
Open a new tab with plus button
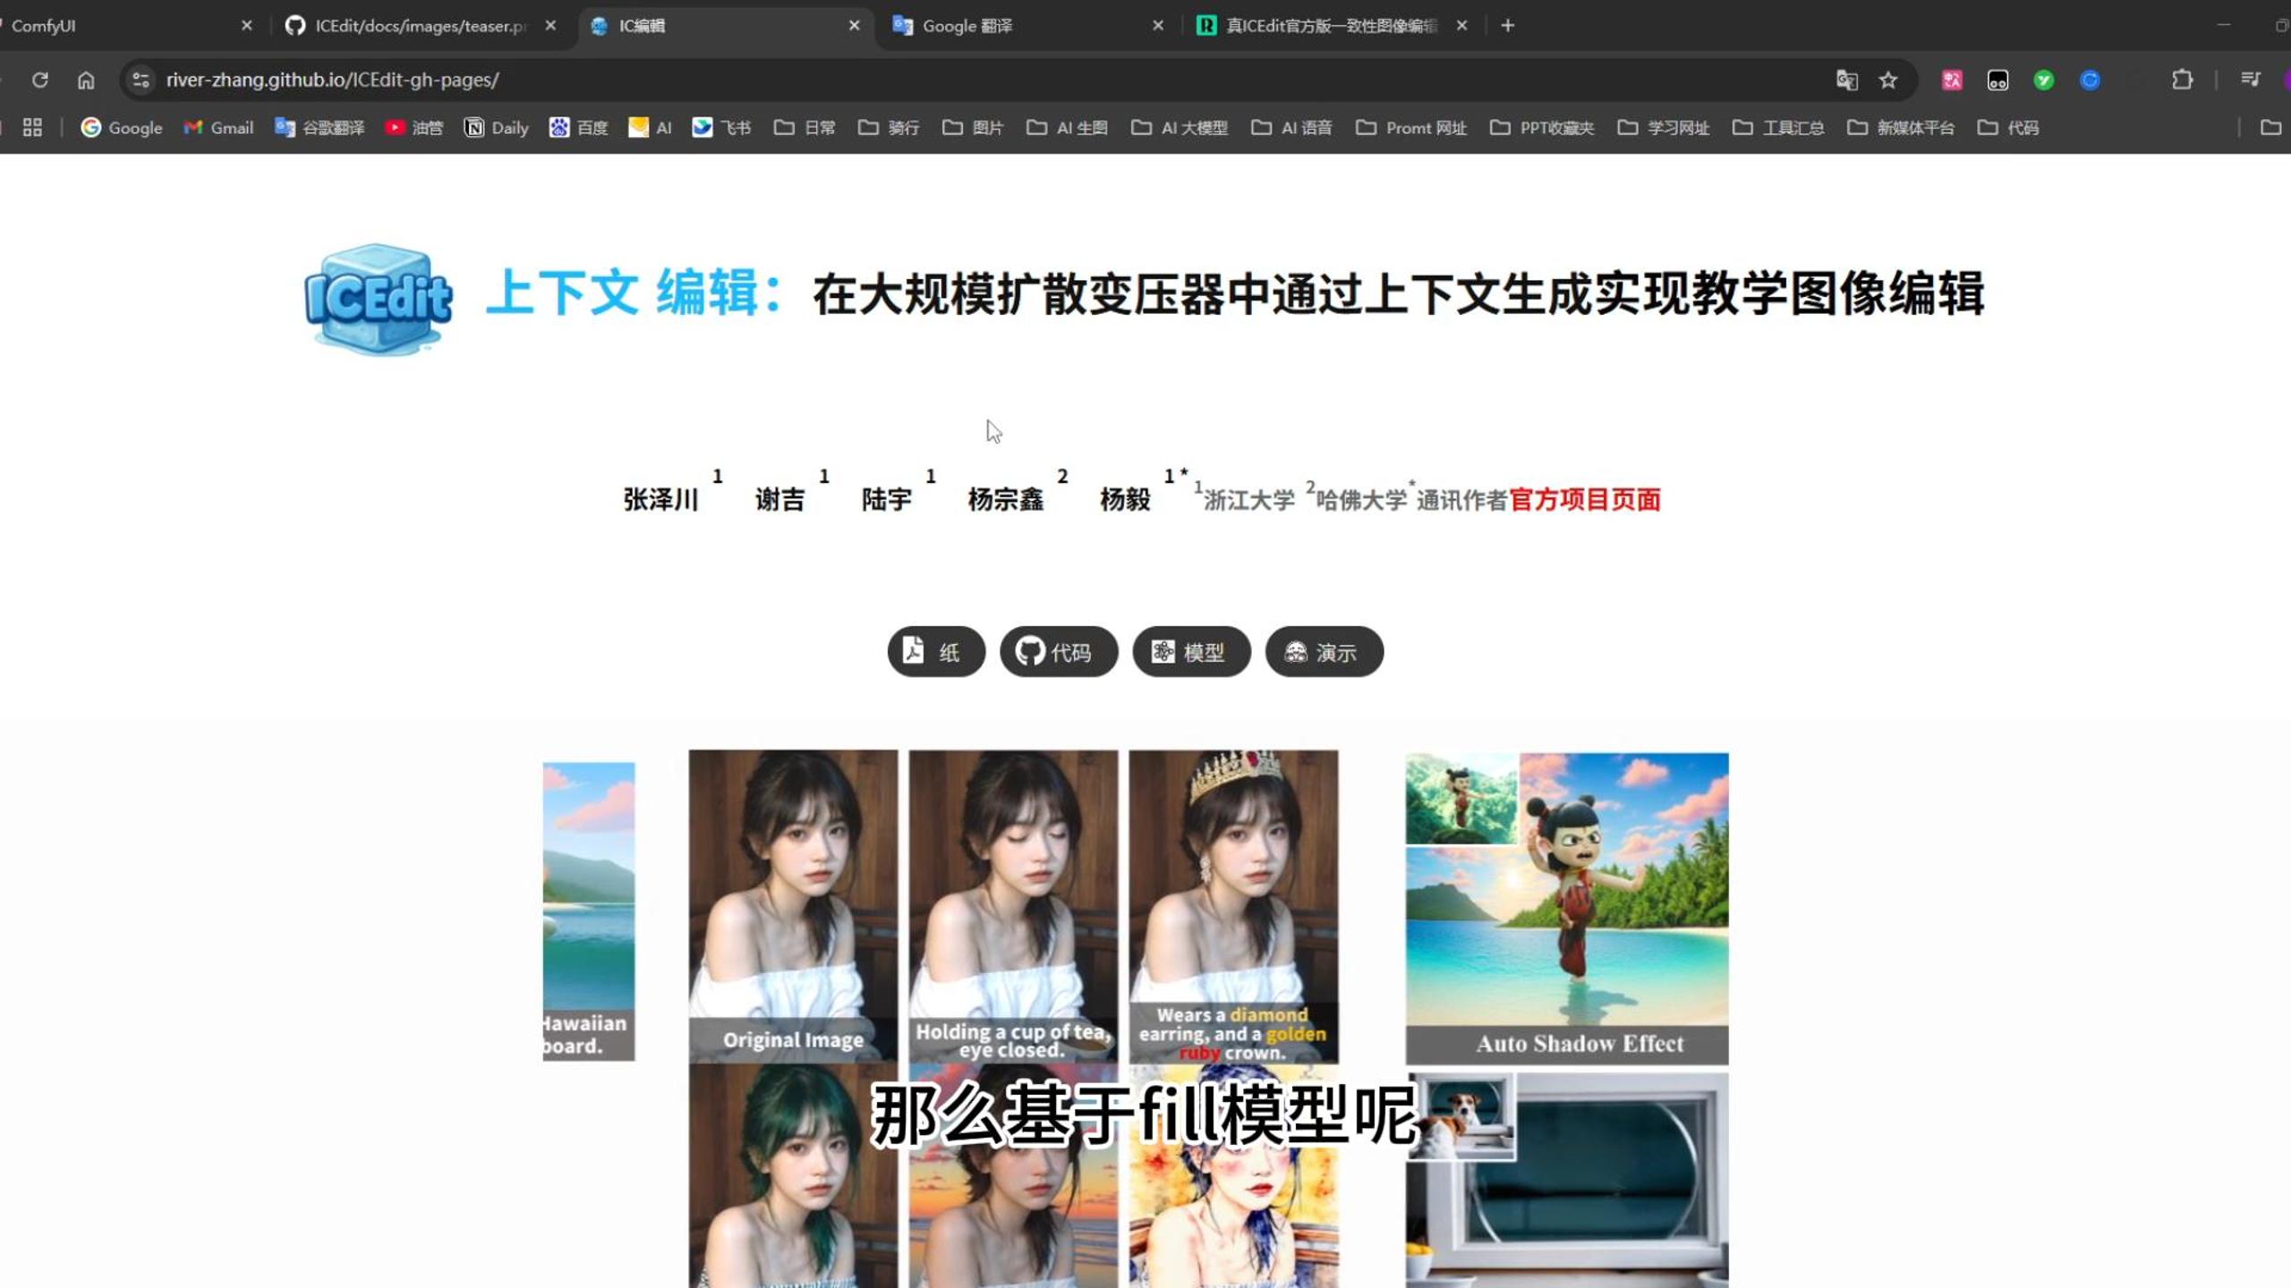tap(1508, 26)
